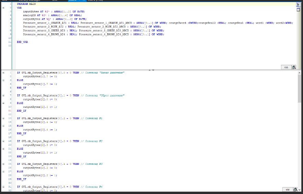Switch declaration editor to textual view
Viewport: 303px width, 194px height.
(298, 5)
